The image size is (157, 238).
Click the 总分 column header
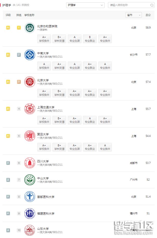[148, 15]
